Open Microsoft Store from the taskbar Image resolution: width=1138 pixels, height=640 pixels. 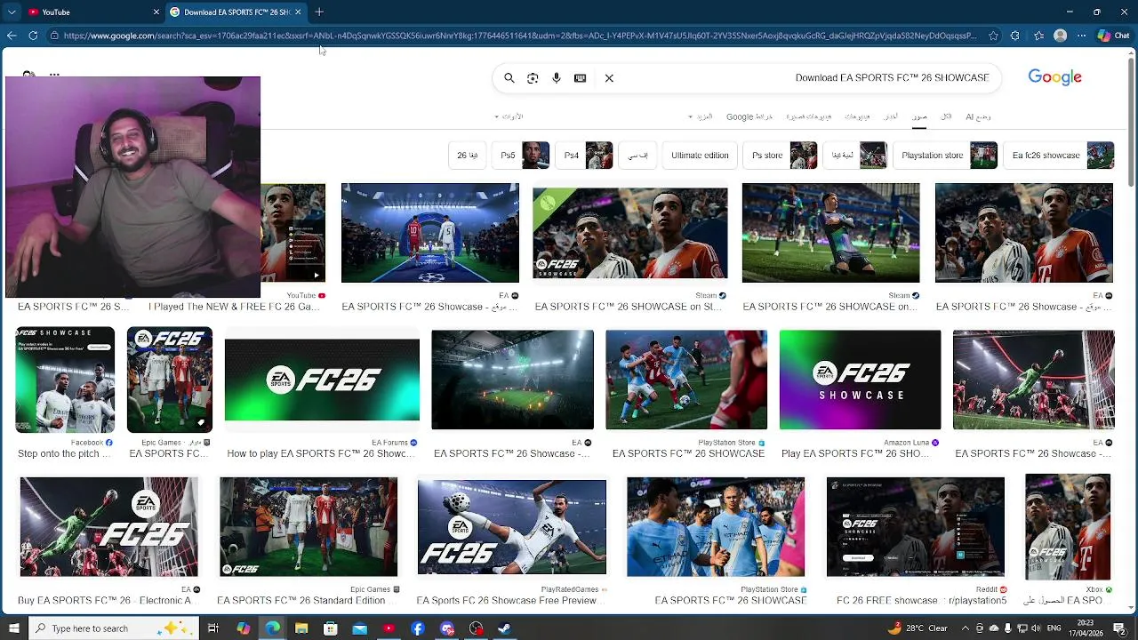331,628
